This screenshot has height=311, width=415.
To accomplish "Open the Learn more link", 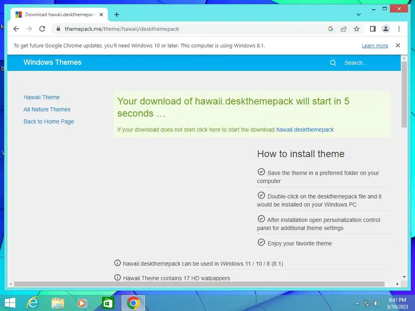I will click(x=375, y=45).
